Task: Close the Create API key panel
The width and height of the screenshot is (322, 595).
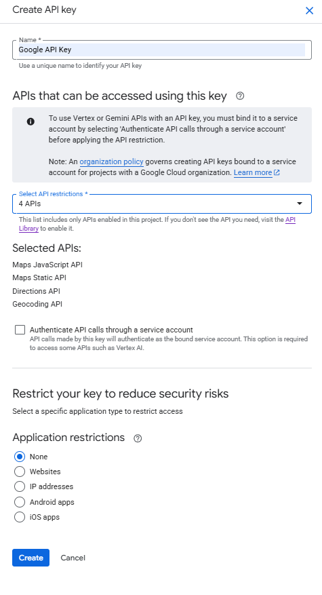Action: [310, 11]
